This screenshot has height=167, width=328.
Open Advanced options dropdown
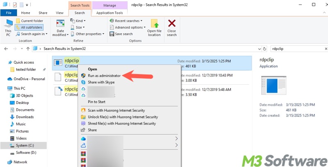pos(128,27)
